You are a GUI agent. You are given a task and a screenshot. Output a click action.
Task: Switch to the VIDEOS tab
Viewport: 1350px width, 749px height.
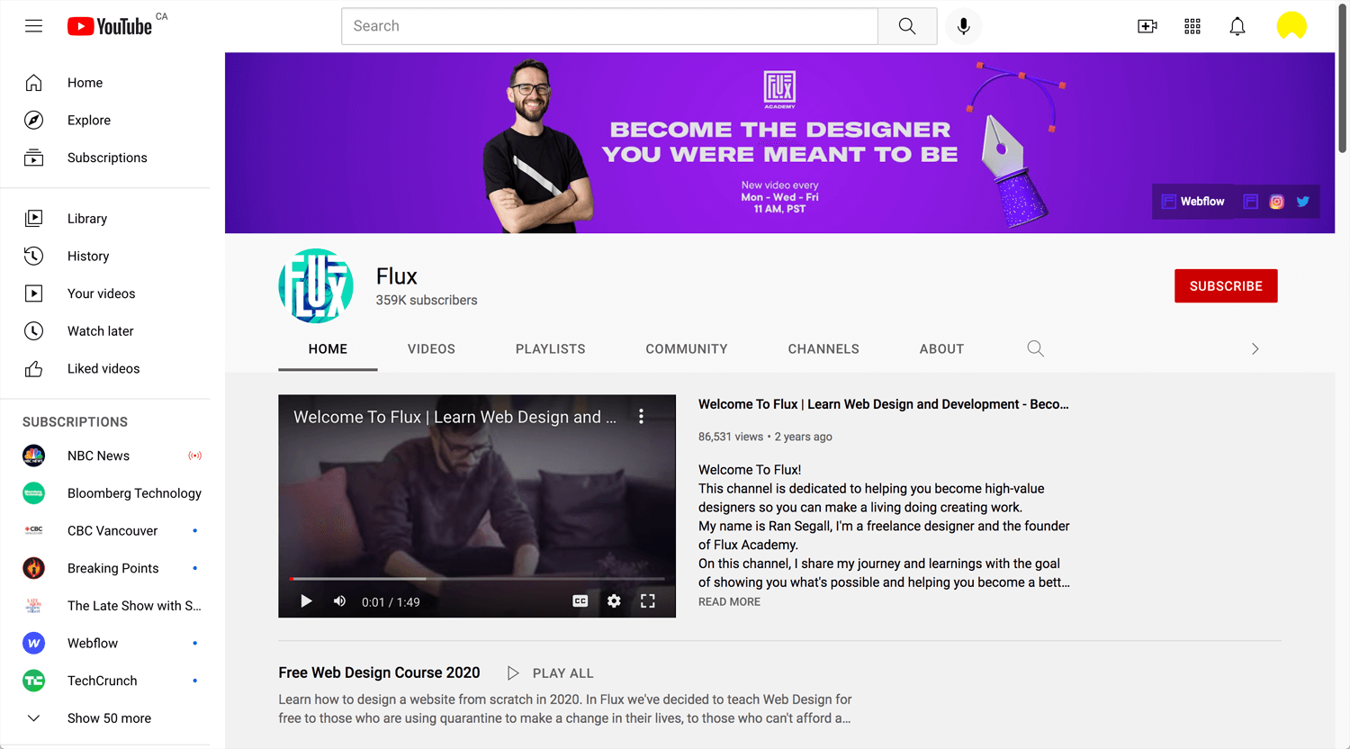[431, 349]
